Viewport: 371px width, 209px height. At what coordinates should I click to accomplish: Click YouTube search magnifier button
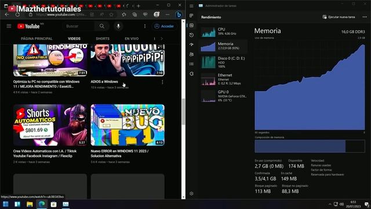102,26
